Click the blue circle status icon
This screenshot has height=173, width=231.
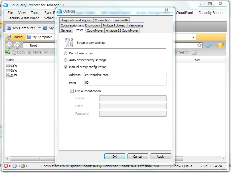coord(15,166)
